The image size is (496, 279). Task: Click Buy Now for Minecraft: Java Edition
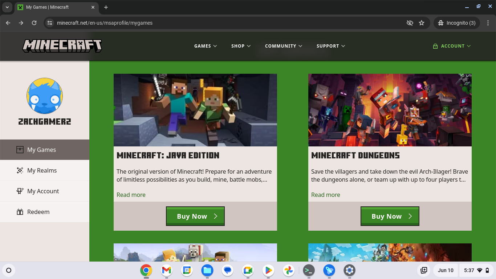[195, 216]
